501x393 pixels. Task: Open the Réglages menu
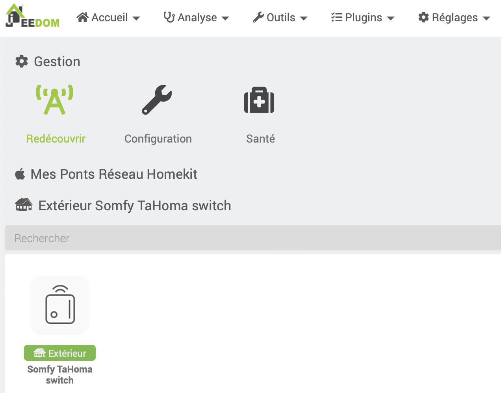coord(454,18)
